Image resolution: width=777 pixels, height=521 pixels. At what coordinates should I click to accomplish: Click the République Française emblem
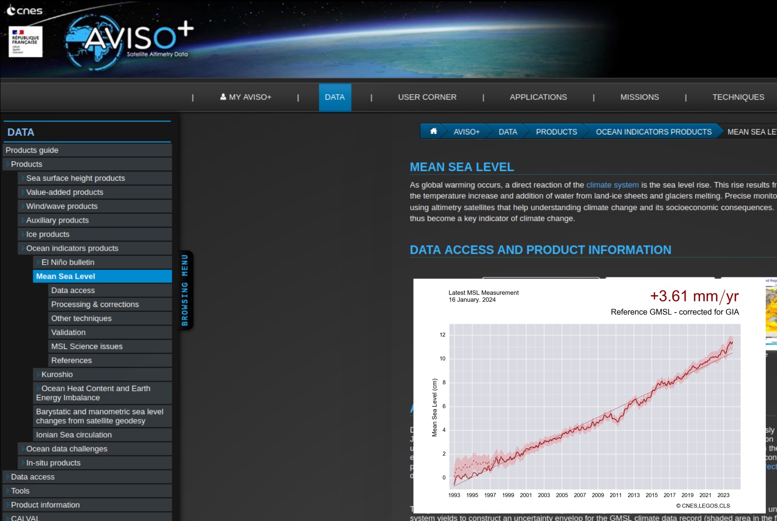(x=25, y=42)
